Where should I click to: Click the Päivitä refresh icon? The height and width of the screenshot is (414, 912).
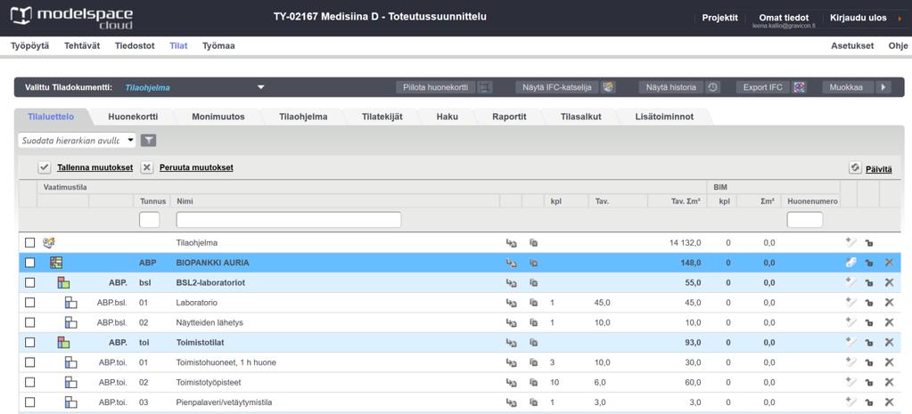tap(854, 167)
